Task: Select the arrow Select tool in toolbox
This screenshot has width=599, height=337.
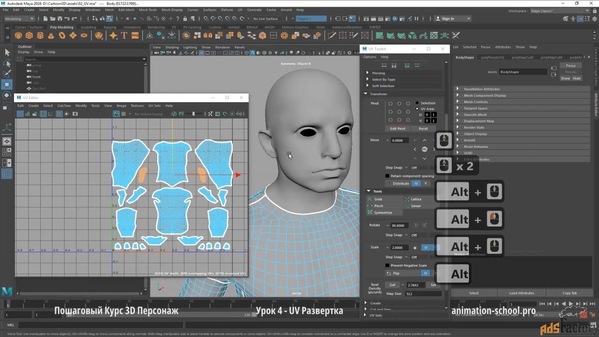Action: click(7, 52)
